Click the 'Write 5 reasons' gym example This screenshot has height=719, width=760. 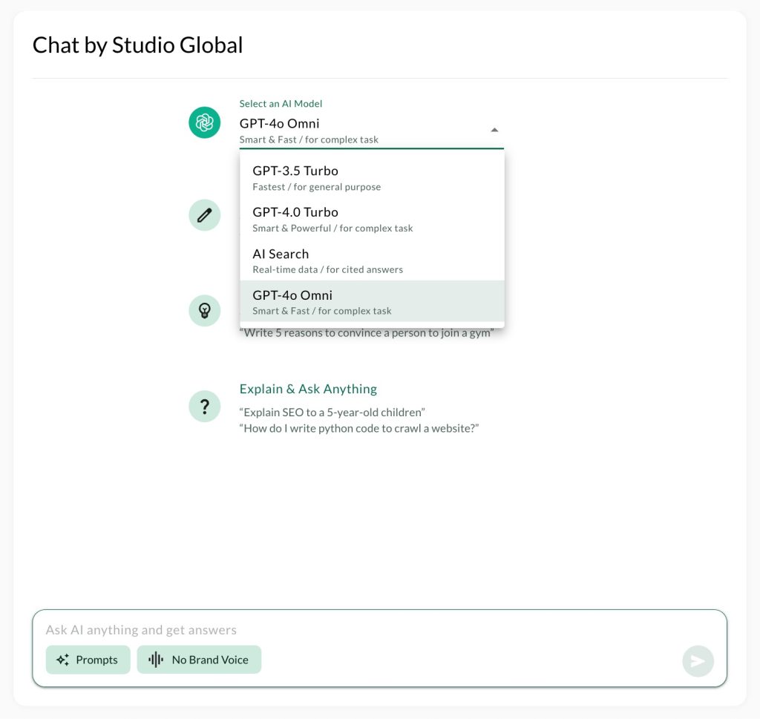pos(367,333)
